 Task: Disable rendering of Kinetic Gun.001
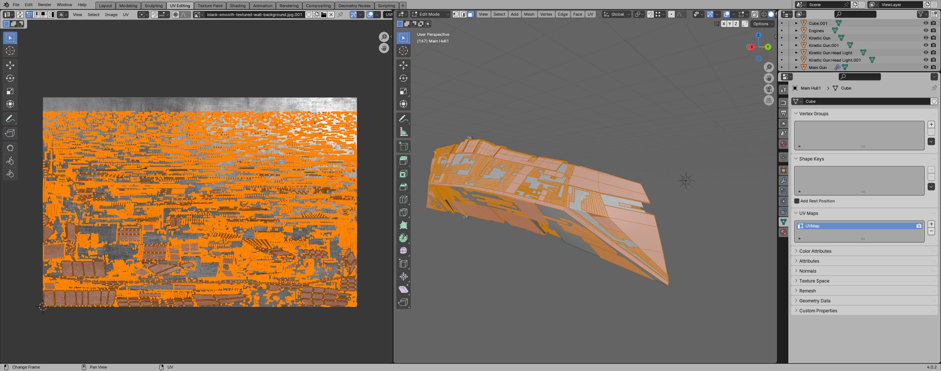[x=933, y=45]
